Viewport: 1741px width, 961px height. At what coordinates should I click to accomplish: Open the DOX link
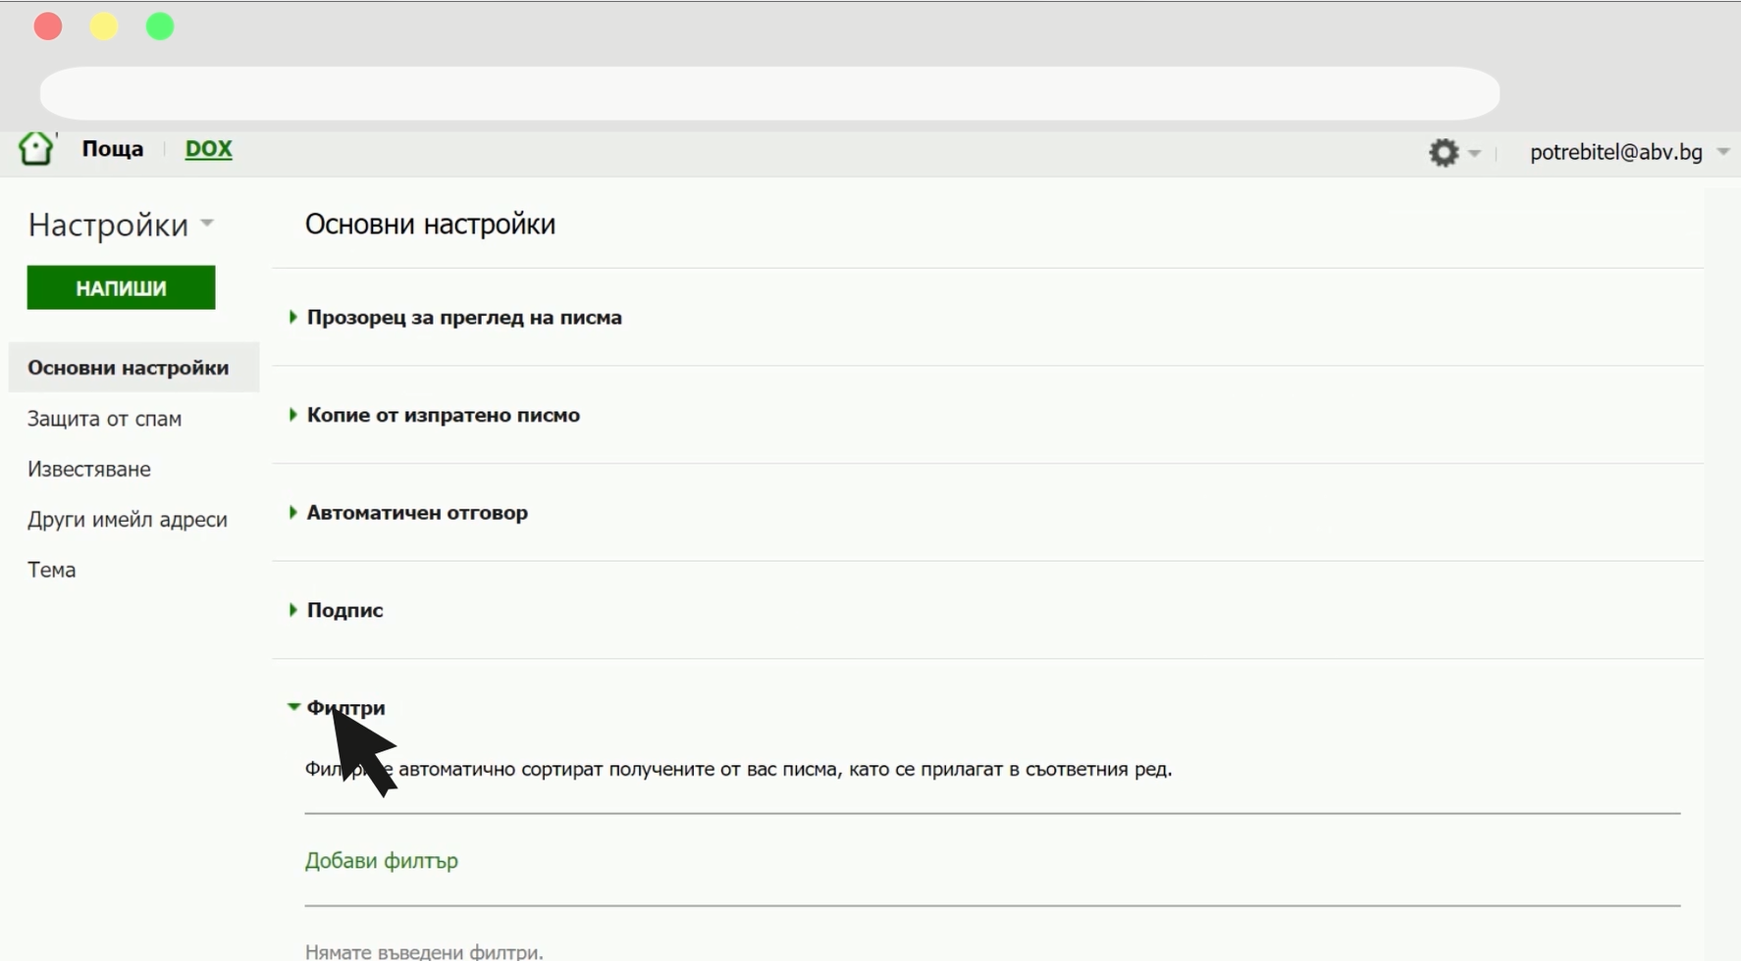tap(209, 149)
